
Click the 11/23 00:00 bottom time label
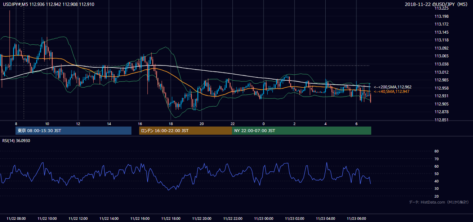tap(264, 219)
